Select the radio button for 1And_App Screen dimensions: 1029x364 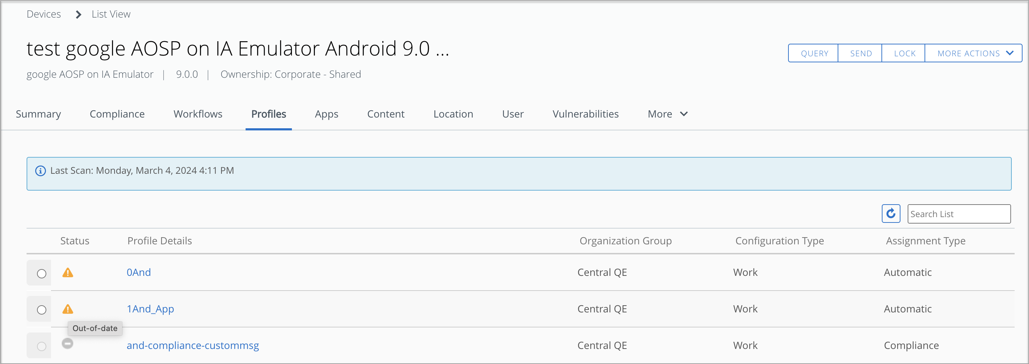42,310
